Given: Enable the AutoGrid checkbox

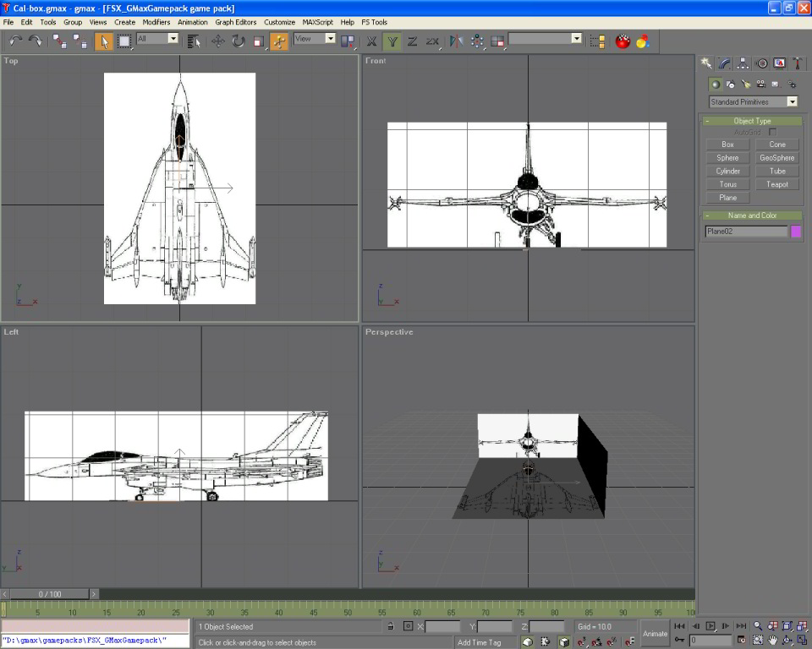Looking at the screenshot, I should click(x=772, y=133).
